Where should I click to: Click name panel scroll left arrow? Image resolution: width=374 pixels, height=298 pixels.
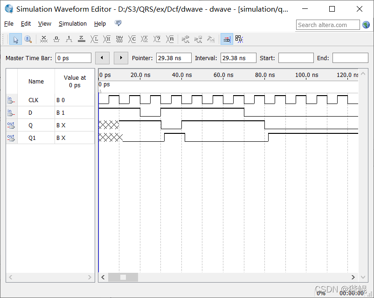11,277
